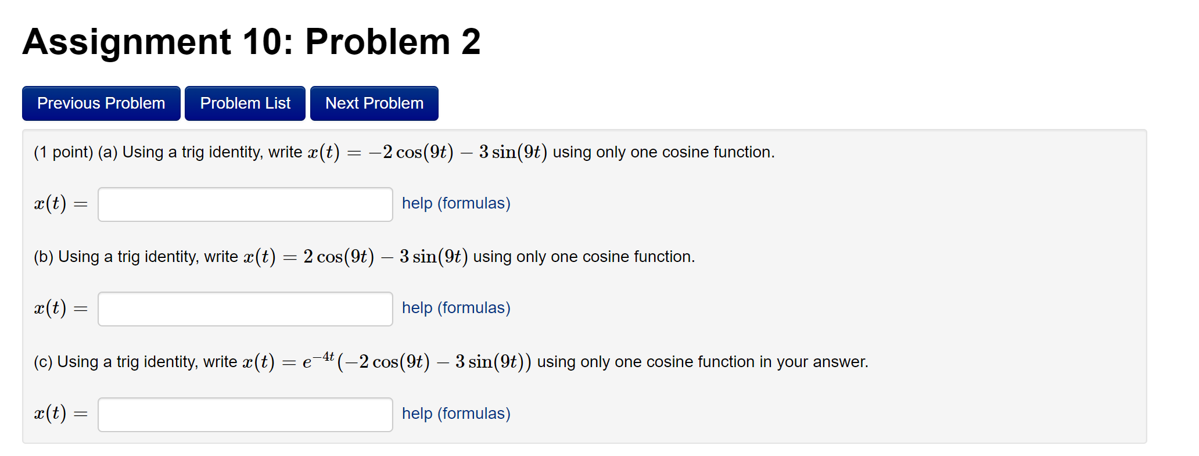
Task: Select the x(t) input field under part (b)
Action: click(245, 308)
